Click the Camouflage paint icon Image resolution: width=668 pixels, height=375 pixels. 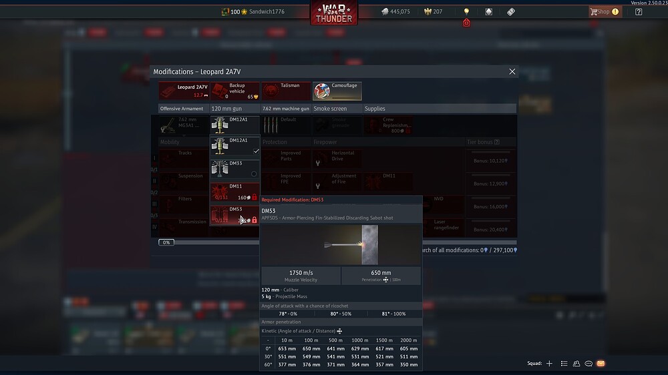click(322, 91)
